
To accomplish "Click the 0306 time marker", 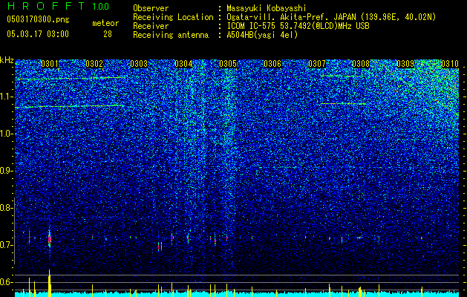I will click(272, 64).
